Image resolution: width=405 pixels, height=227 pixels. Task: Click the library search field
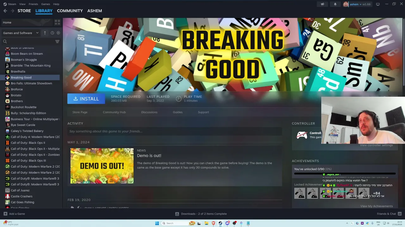pos(31,41)
